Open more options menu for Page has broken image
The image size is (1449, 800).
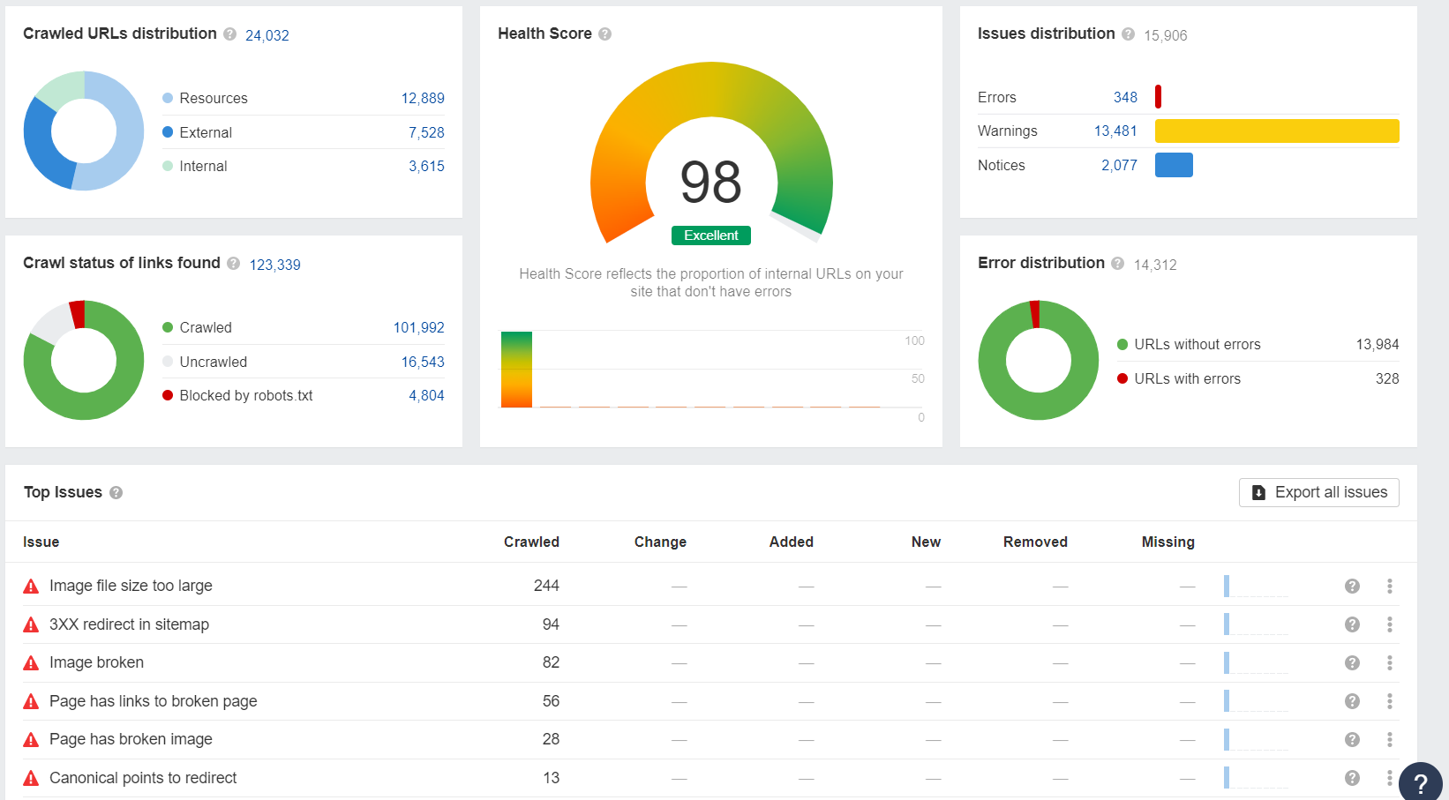click(x=1389, y=740)
